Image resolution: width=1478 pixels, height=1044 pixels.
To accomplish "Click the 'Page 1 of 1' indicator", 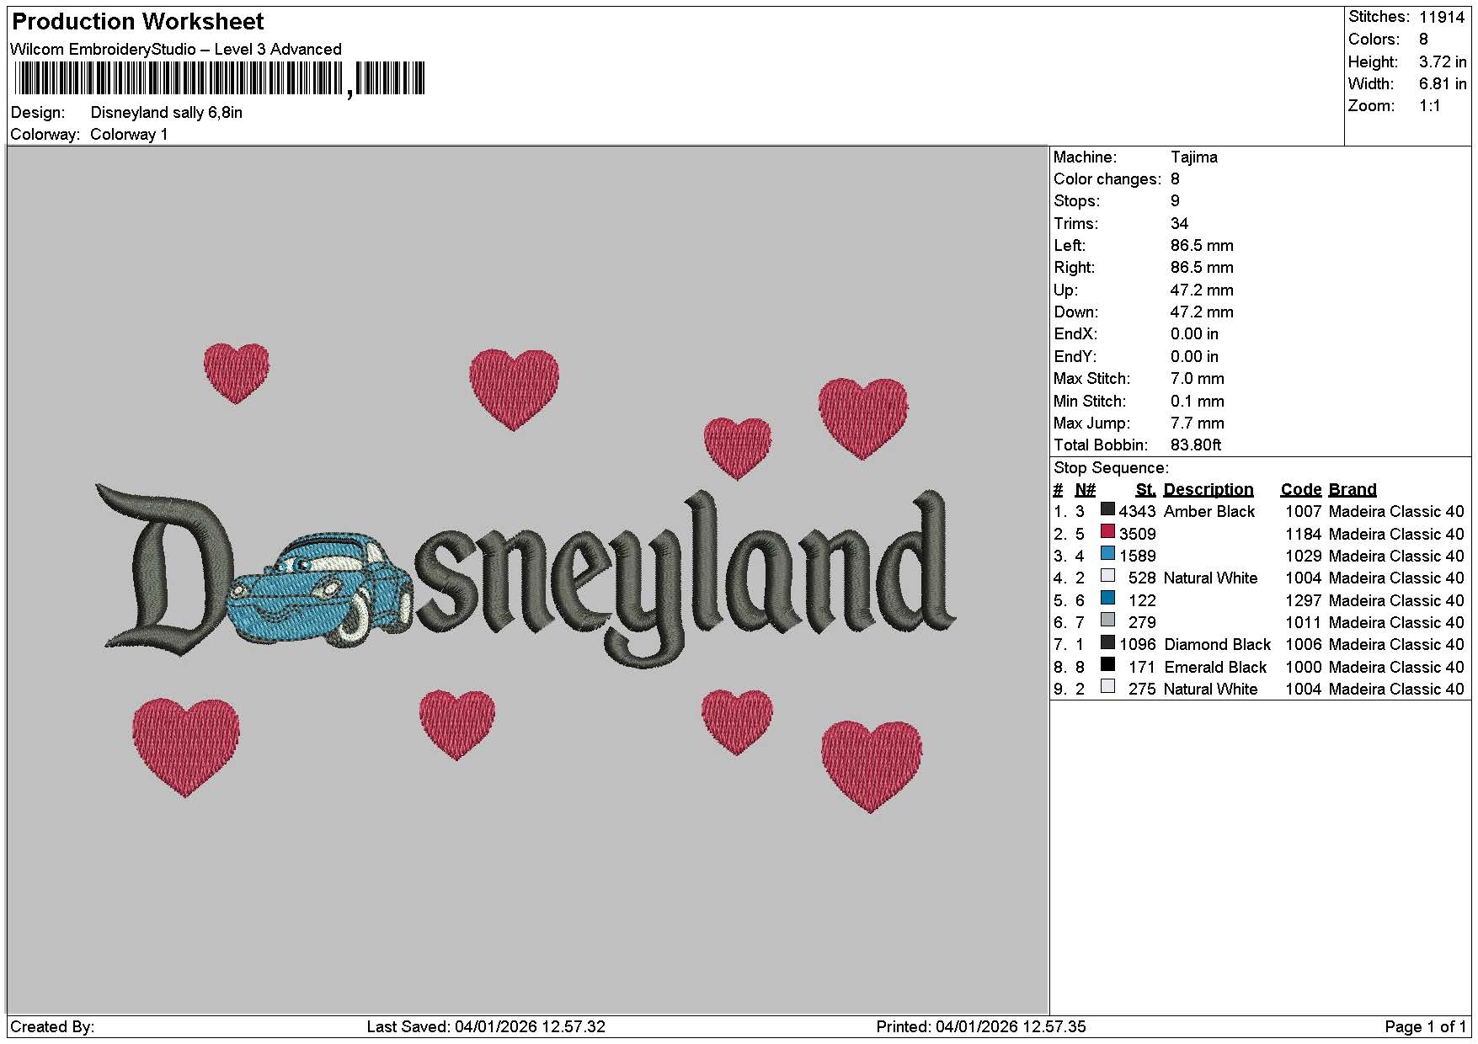I will point(1426,1027).
